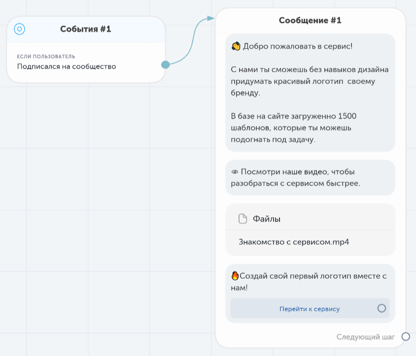The image size is (416, 356).
Task: Click the eye emoji before Посмотри наше видео
Action: (235, 172)
